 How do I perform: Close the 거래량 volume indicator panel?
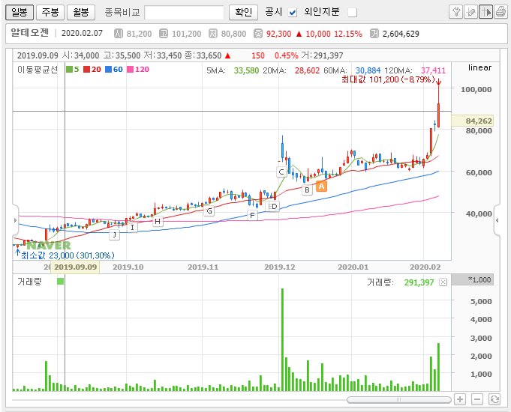443,282
